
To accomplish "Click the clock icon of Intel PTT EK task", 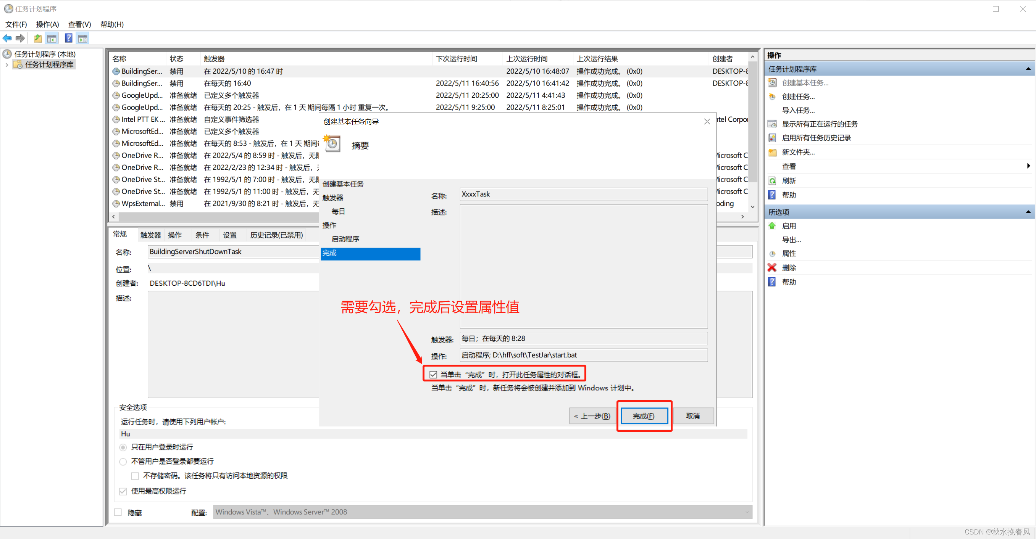I will 116,119.
